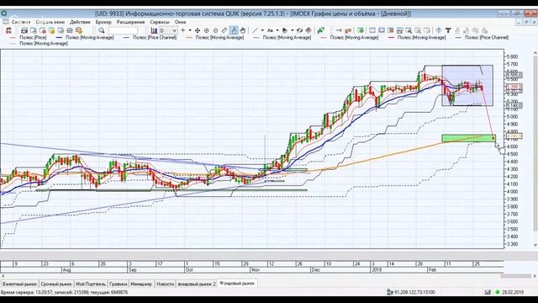Click the eraser remove-drawings icon
Screen dimensions: 538x303
tap(309, 30)
